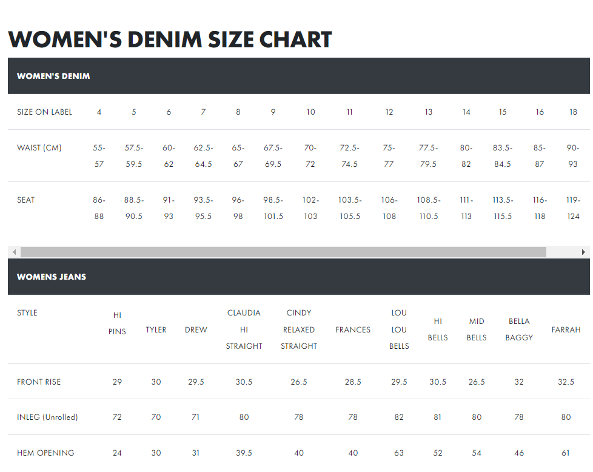Click the left arrow on the horizontal scrollbar
The width and height of the screenshot is (593, 472).
tap(13, 252)
